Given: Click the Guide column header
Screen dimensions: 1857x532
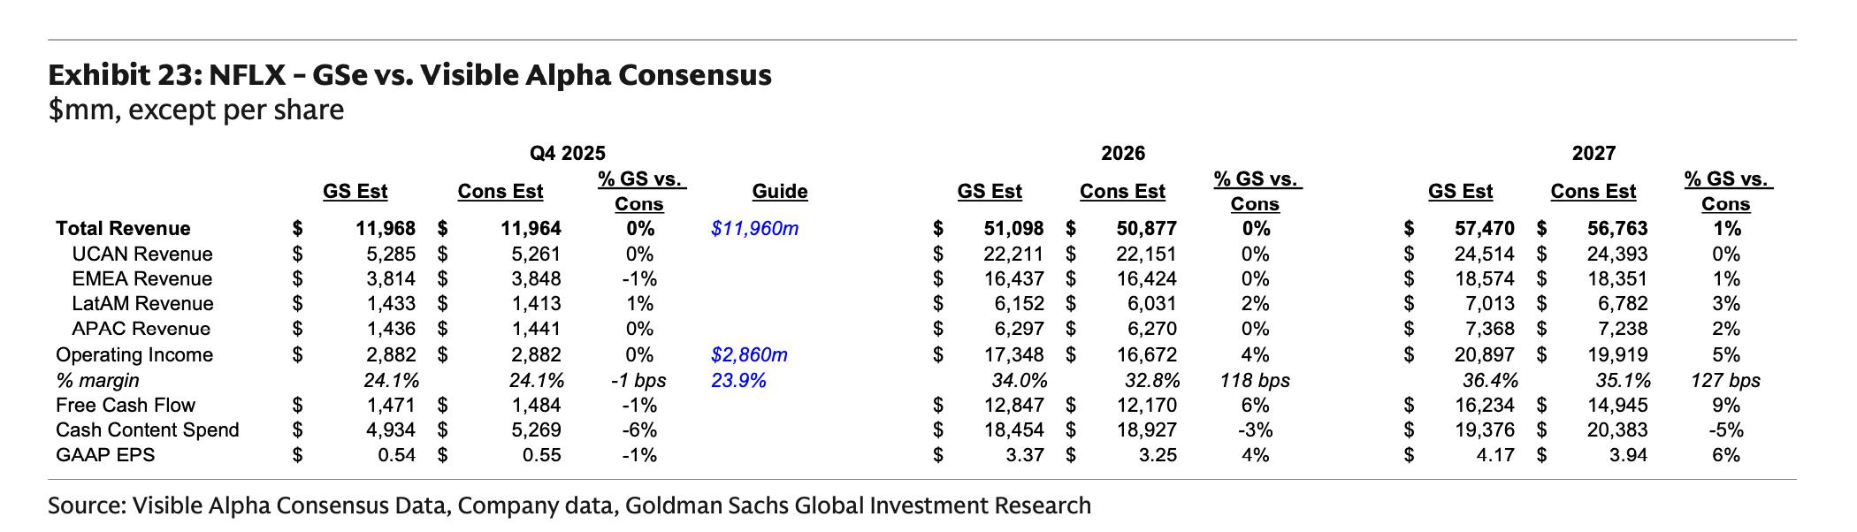Looking at the screenshot, I should 779,192.
